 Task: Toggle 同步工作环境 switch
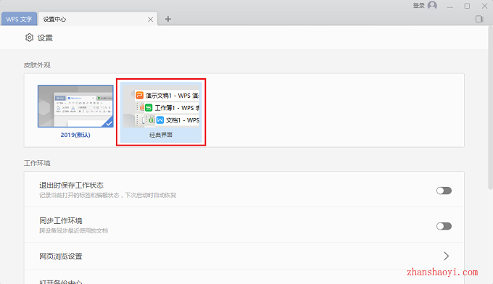click(444, 226)
